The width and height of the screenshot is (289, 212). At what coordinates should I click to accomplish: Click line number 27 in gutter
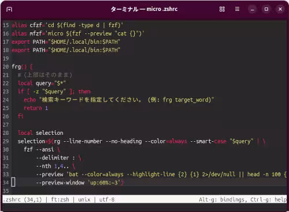pyautogui.click(x=6, y=125)
